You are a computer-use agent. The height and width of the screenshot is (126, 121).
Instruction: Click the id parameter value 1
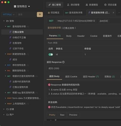pos(85,54)
